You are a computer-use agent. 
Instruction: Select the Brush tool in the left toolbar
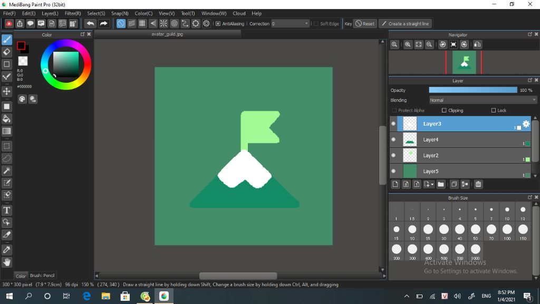click(7, 40)
